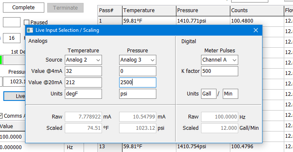The height and width of the screenshot is (152, 293).
Task: Click the 100.0000 value in bottom-left list
Action: [x=11, y=137]
